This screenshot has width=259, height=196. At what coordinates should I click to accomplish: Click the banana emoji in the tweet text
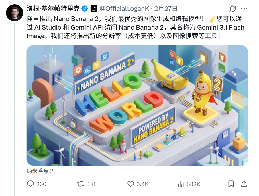click(x=212, y=19)
